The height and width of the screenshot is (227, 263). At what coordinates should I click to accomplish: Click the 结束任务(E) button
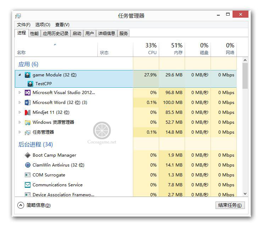[x=230, y=205]
